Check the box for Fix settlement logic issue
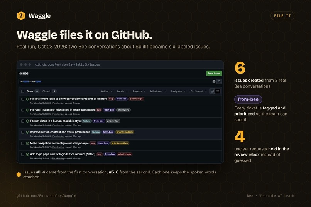This screenshot has height=207, width=311. 23,99
